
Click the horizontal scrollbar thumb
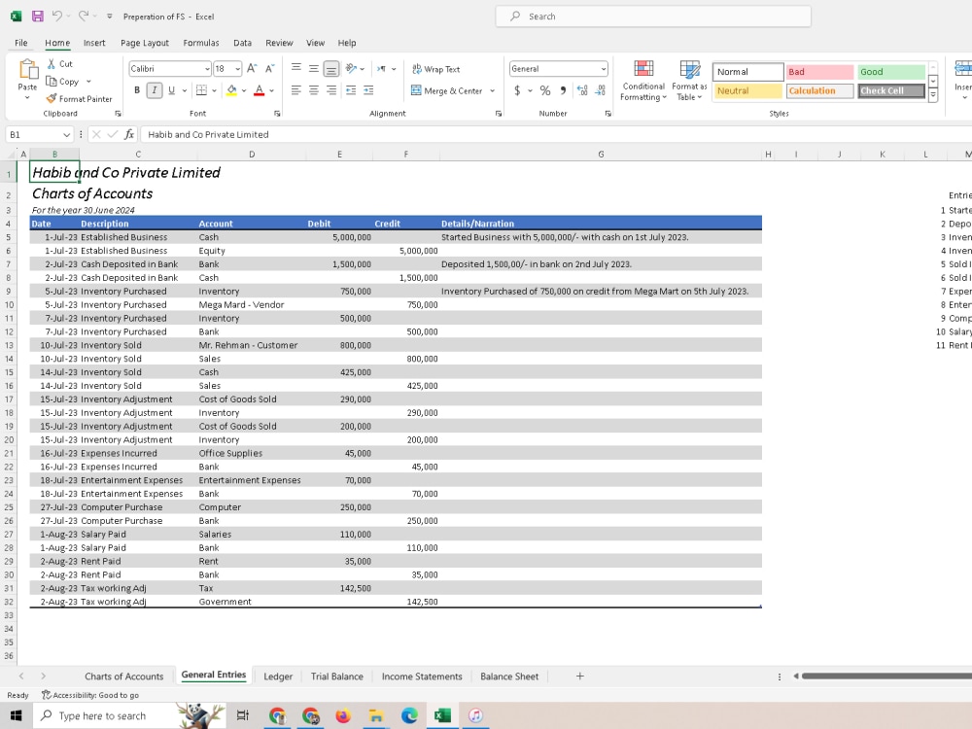tap(886, 677)
